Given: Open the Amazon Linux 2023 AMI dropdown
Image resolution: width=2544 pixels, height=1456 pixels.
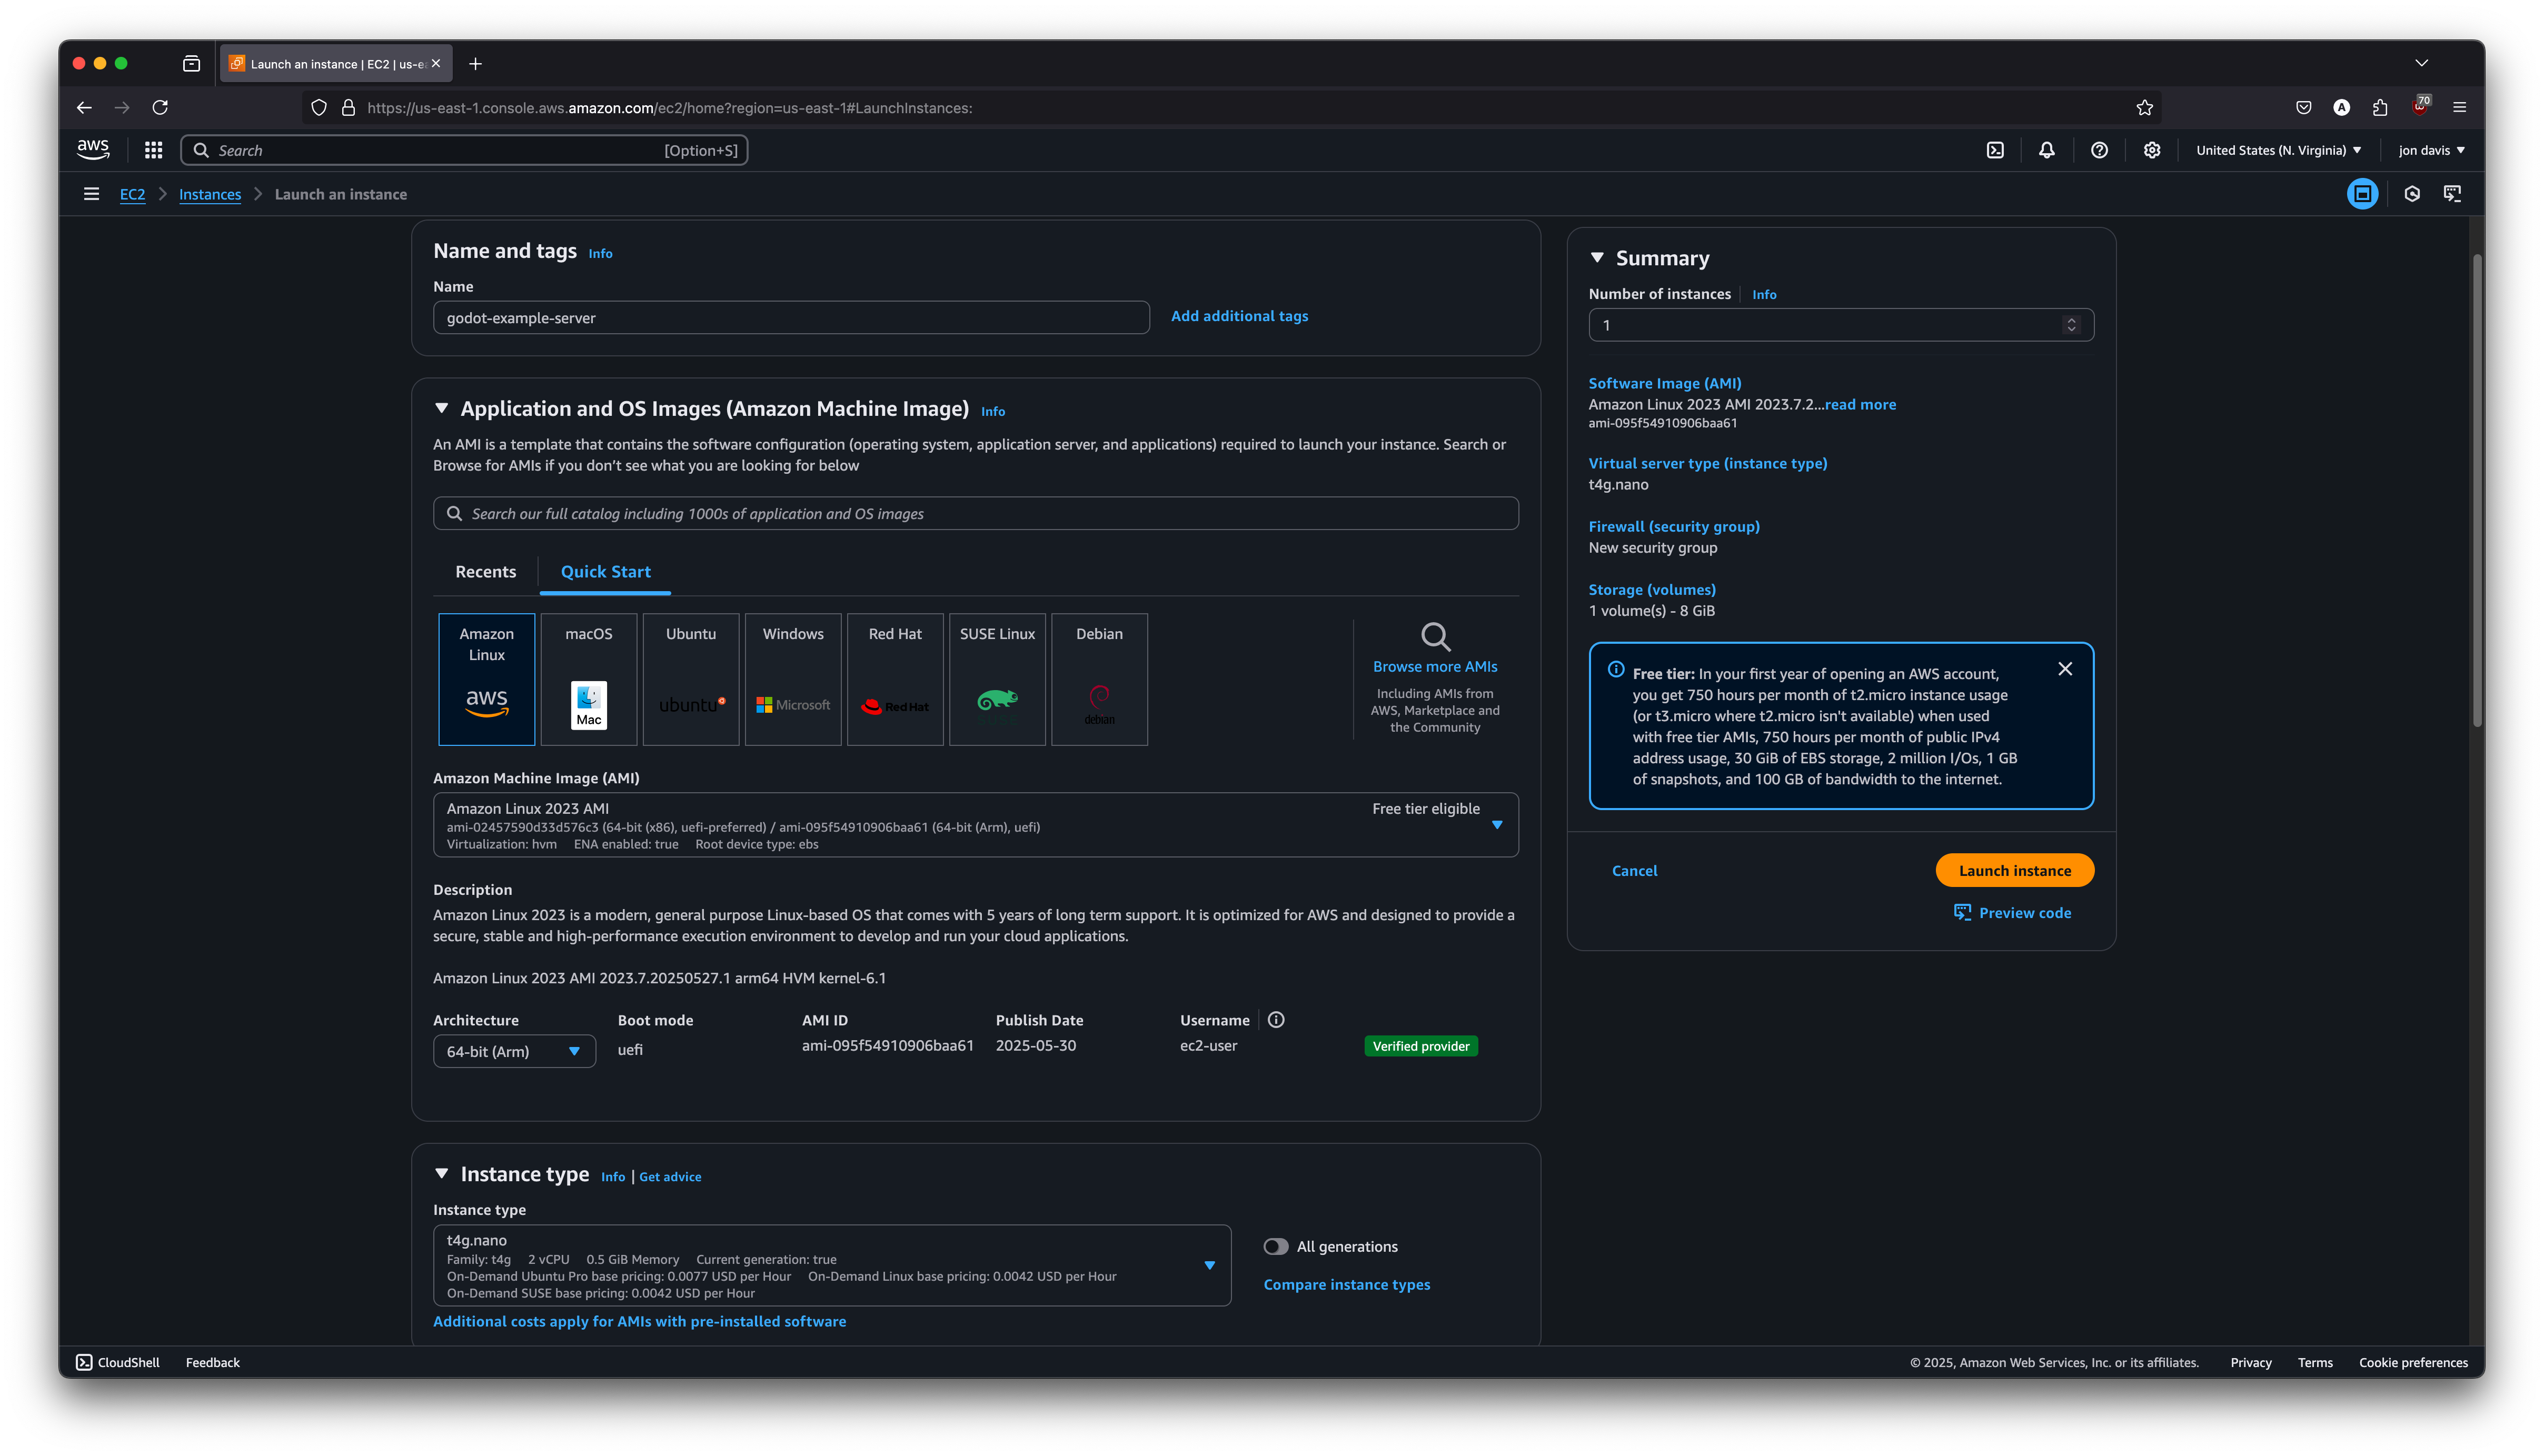Looking at the screenshot, I should click(x=975, y=825).
